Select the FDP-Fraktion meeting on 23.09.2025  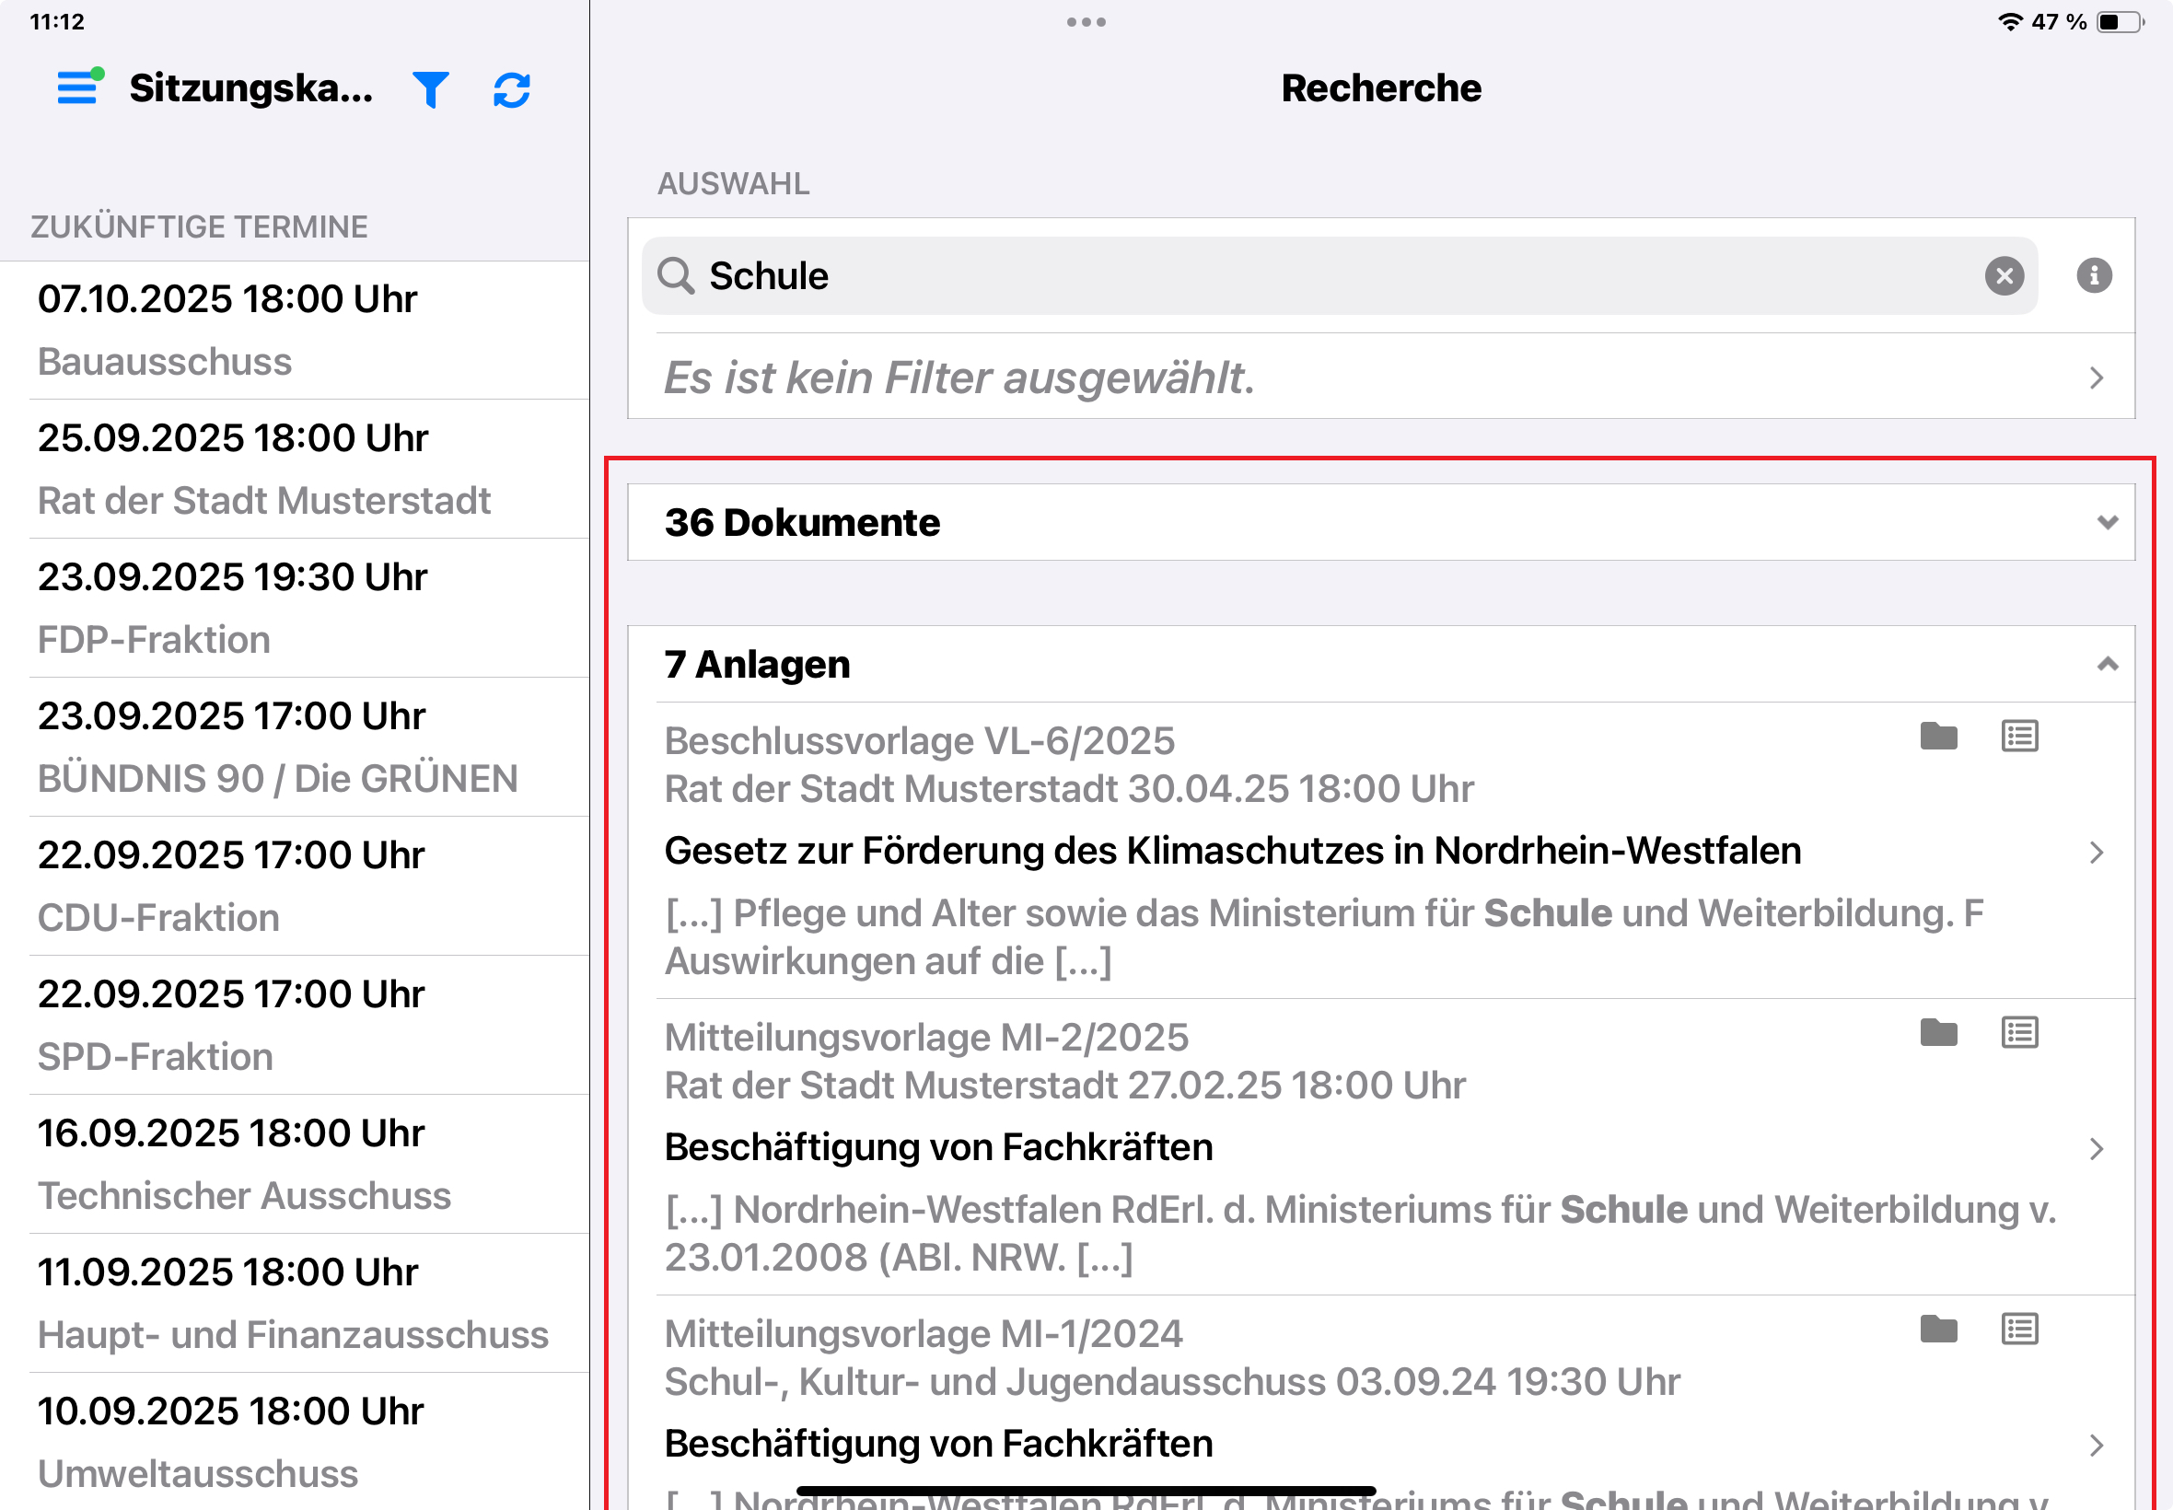[295, 608]
